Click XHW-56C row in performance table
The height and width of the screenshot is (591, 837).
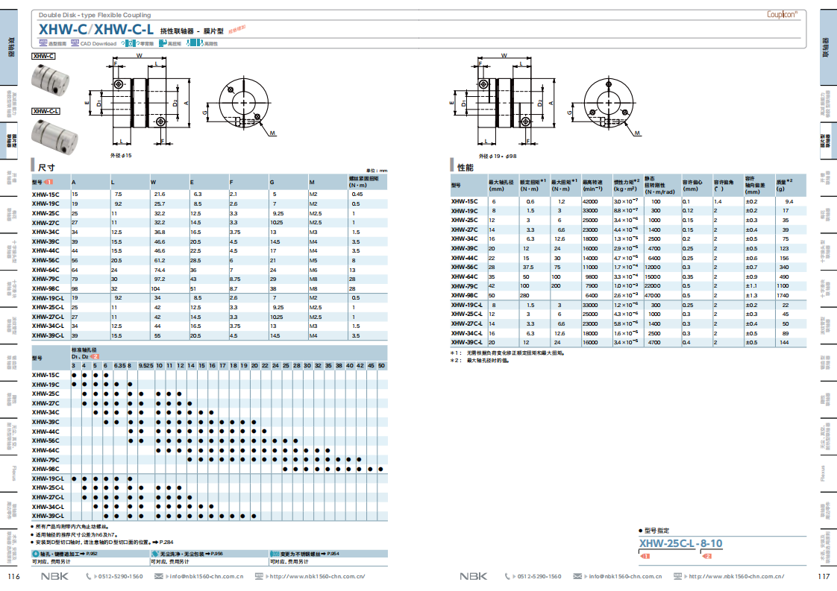pos(628,268)
